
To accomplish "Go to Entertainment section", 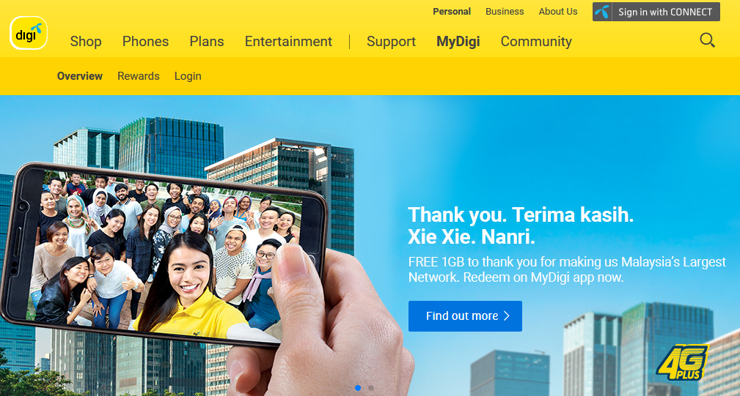I will [288, 42].
